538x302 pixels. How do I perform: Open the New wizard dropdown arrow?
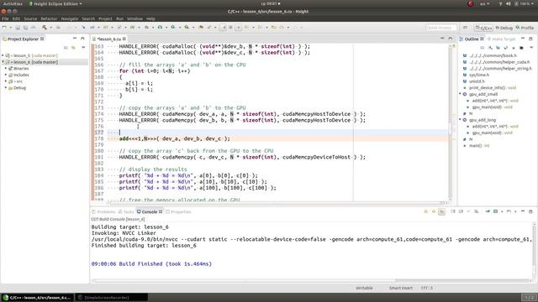10,28
